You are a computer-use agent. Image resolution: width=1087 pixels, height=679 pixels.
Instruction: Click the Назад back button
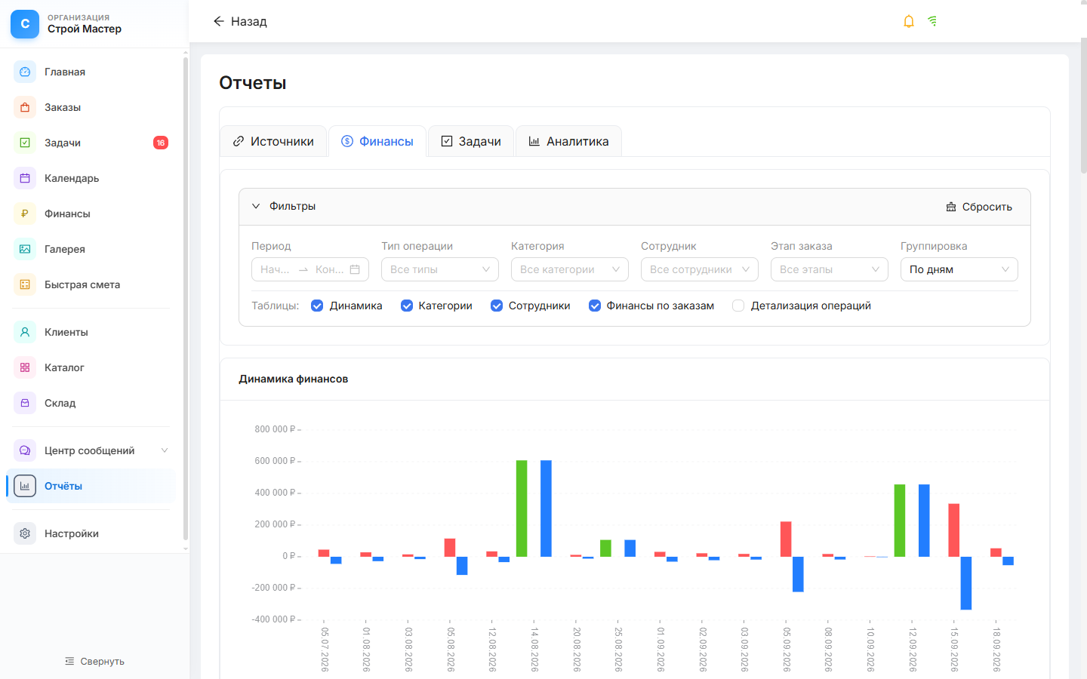[240, 21]
